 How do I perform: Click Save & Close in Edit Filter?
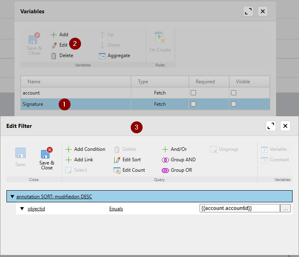click(x=47, y=158)
